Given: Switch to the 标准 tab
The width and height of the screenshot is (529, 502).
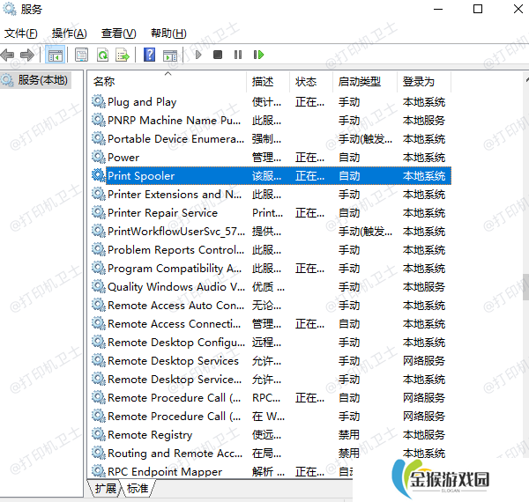Looking at the screenshot, I should click(138, 488).
